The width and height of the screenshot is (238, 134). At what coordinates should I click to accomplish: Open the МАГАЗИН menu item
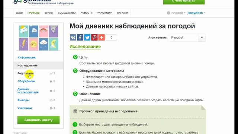pyautogui.click(x=122, y=13)
